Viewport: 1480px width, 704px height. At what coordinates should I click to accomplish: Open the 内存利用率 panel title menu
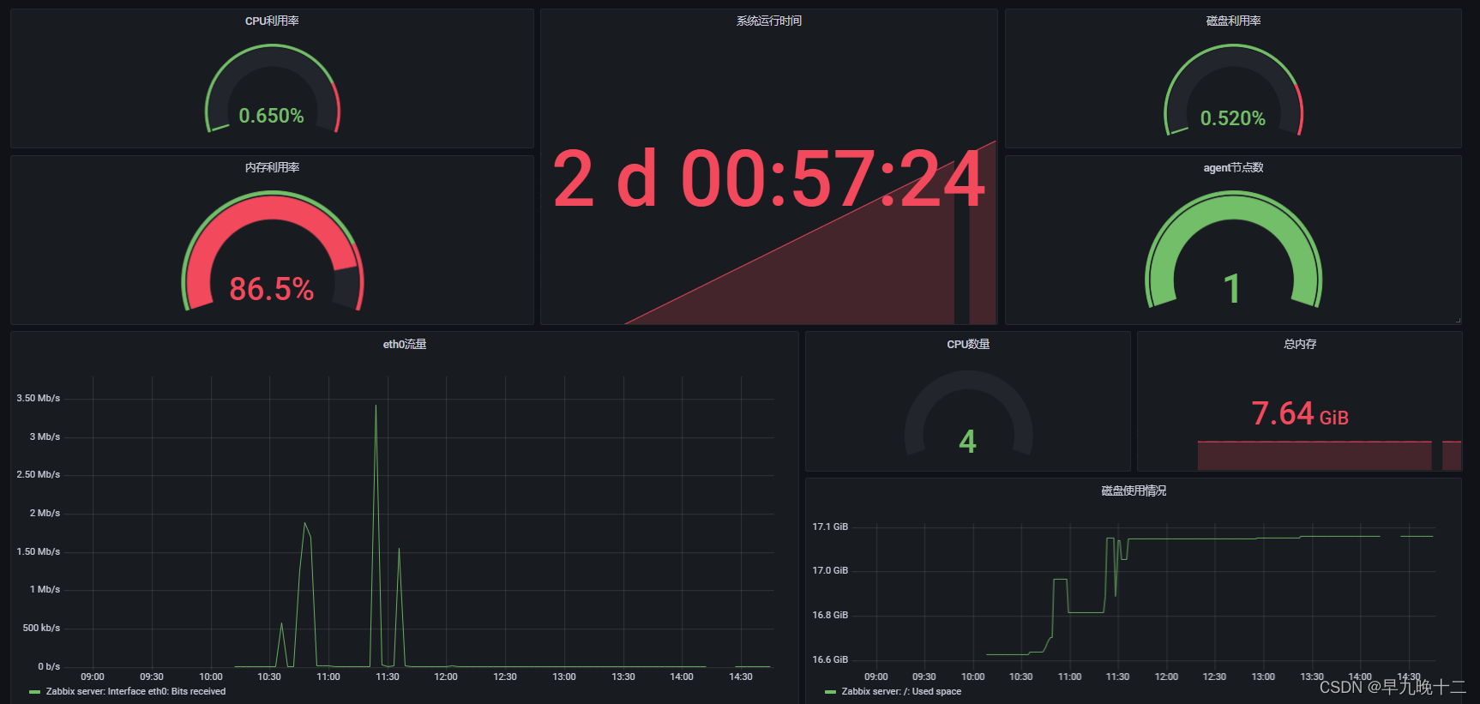(x=272, y=167)
